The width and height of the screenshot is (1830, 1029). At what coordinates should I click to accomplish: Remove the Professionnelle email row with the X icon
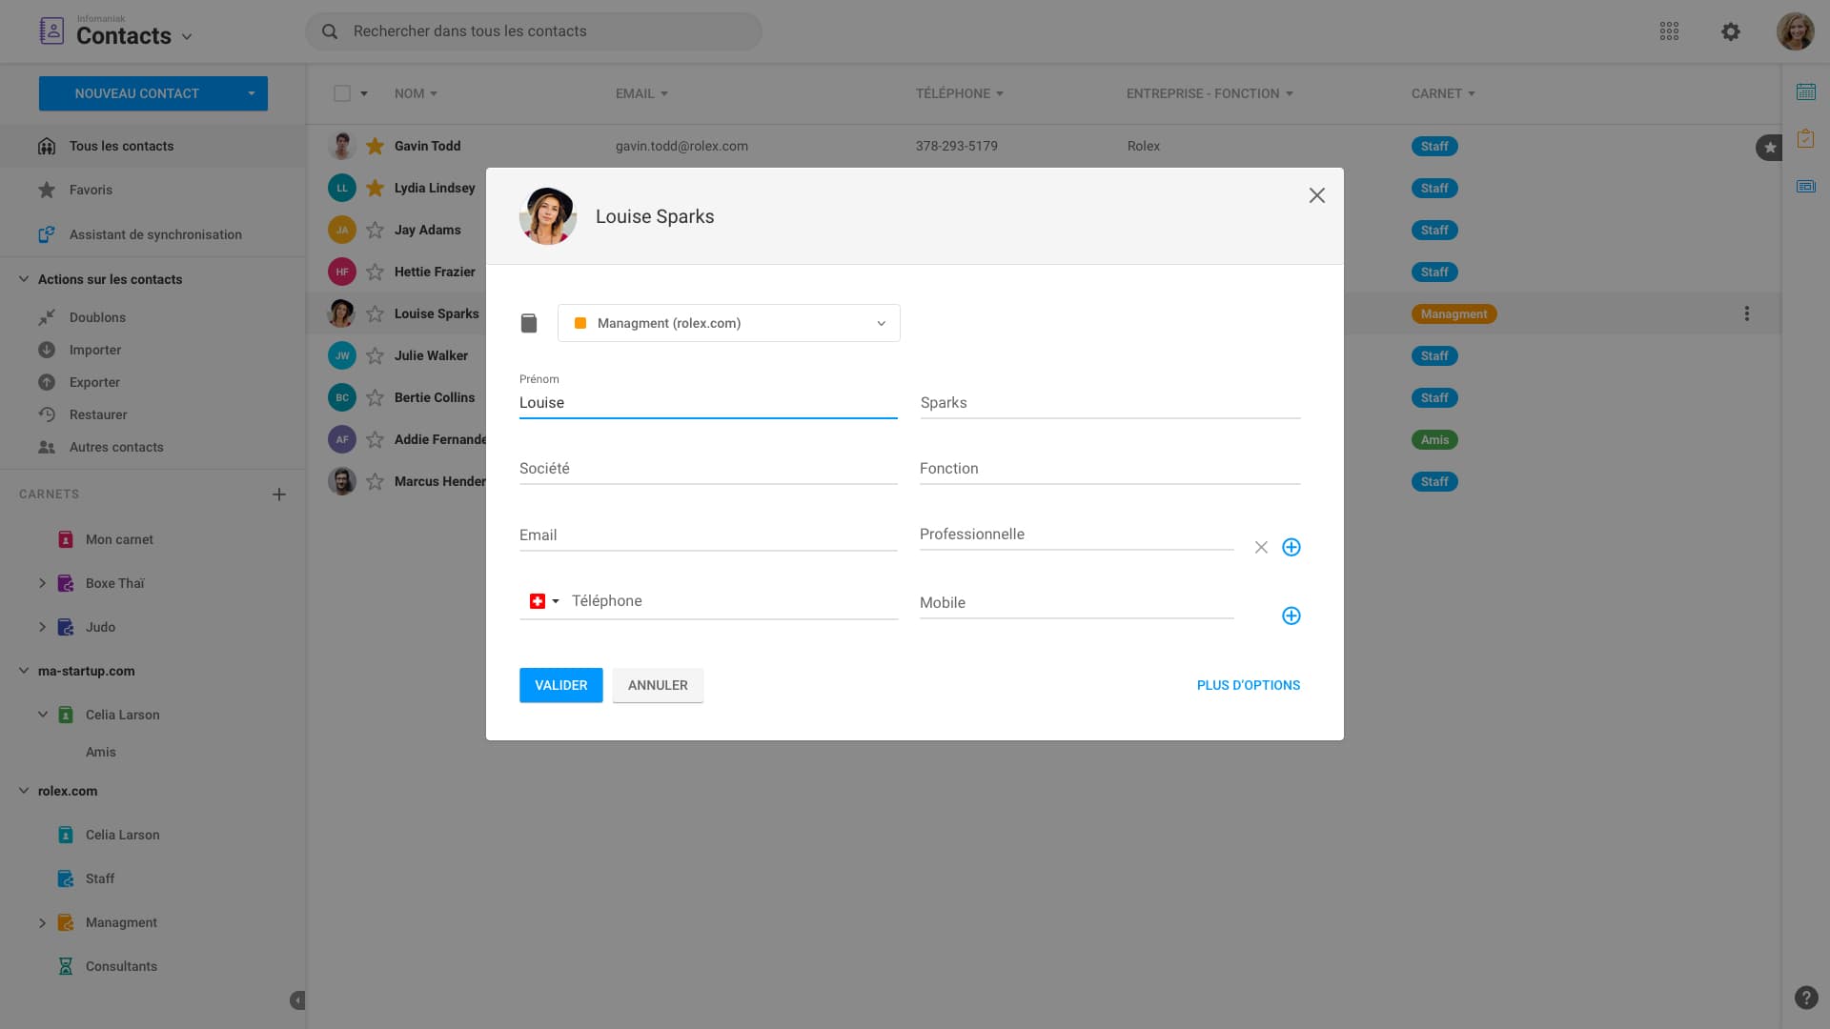[x=1261, y=547]
